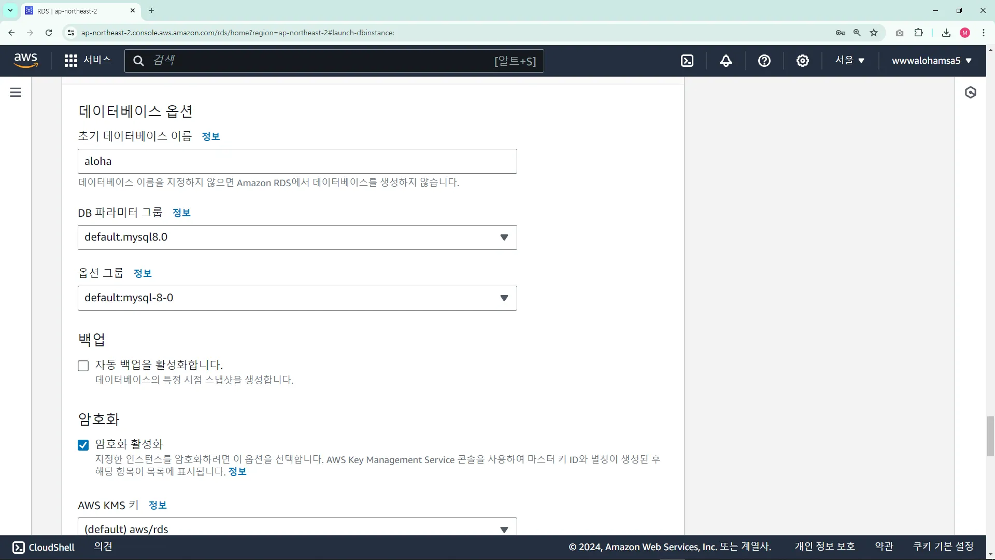This screenshot has height=560, width=995.
Task: Click the help question mark icon
Action: [x=764, y=61]
